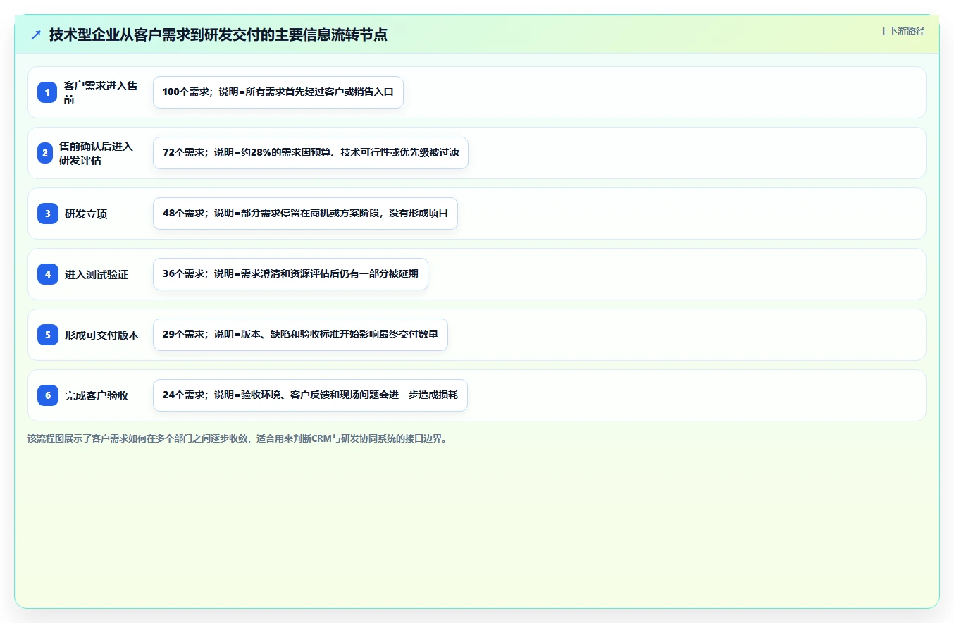Viewport: 954px width, 623px height.
Task: Open the 36个需求 description box
Action: tap(290, 274)
